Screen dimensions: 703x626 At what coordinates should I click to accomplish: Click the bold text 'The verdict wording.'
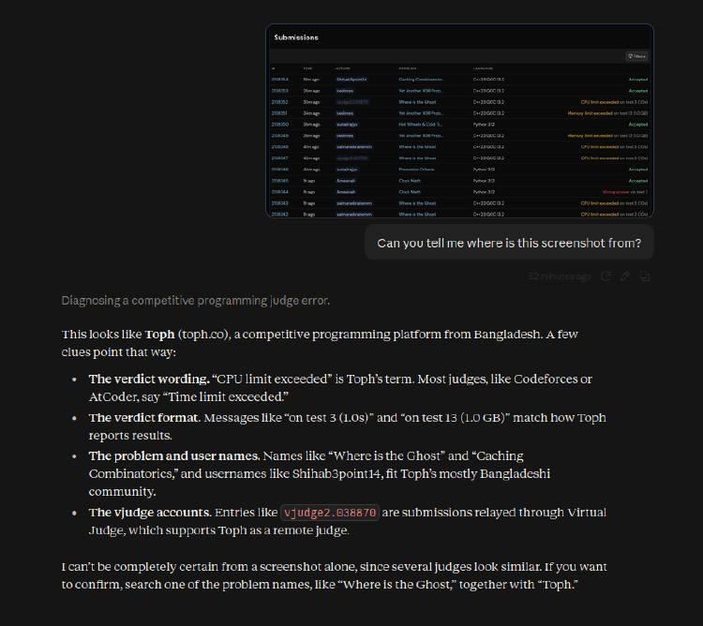click(149, 380)
